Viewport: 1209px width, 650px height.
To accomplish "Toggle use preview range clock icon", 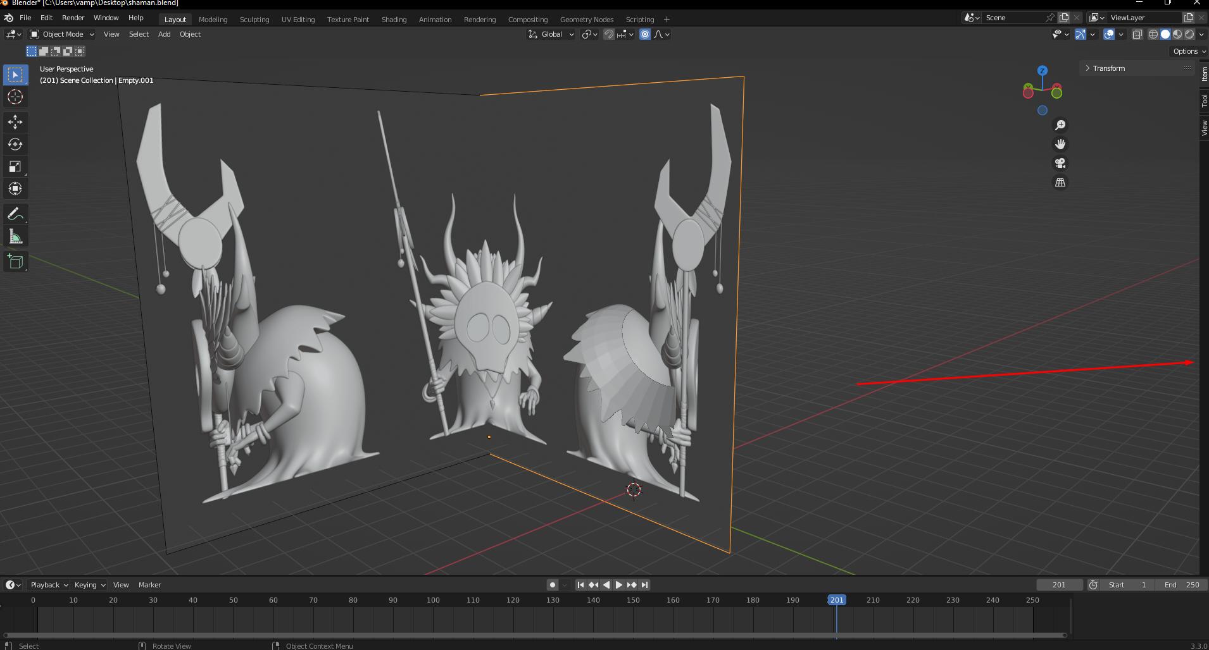I will [1093, 585].
